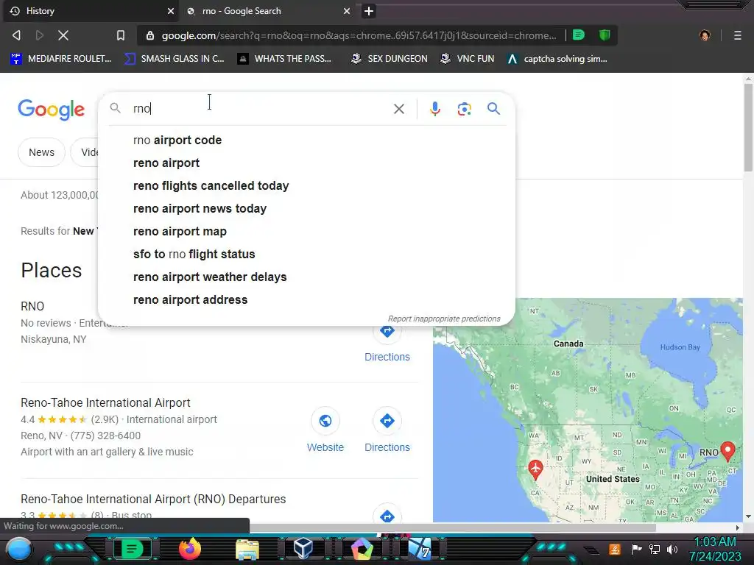
Task: Open site info via the address bar lock icon
Action: [150, 35]
